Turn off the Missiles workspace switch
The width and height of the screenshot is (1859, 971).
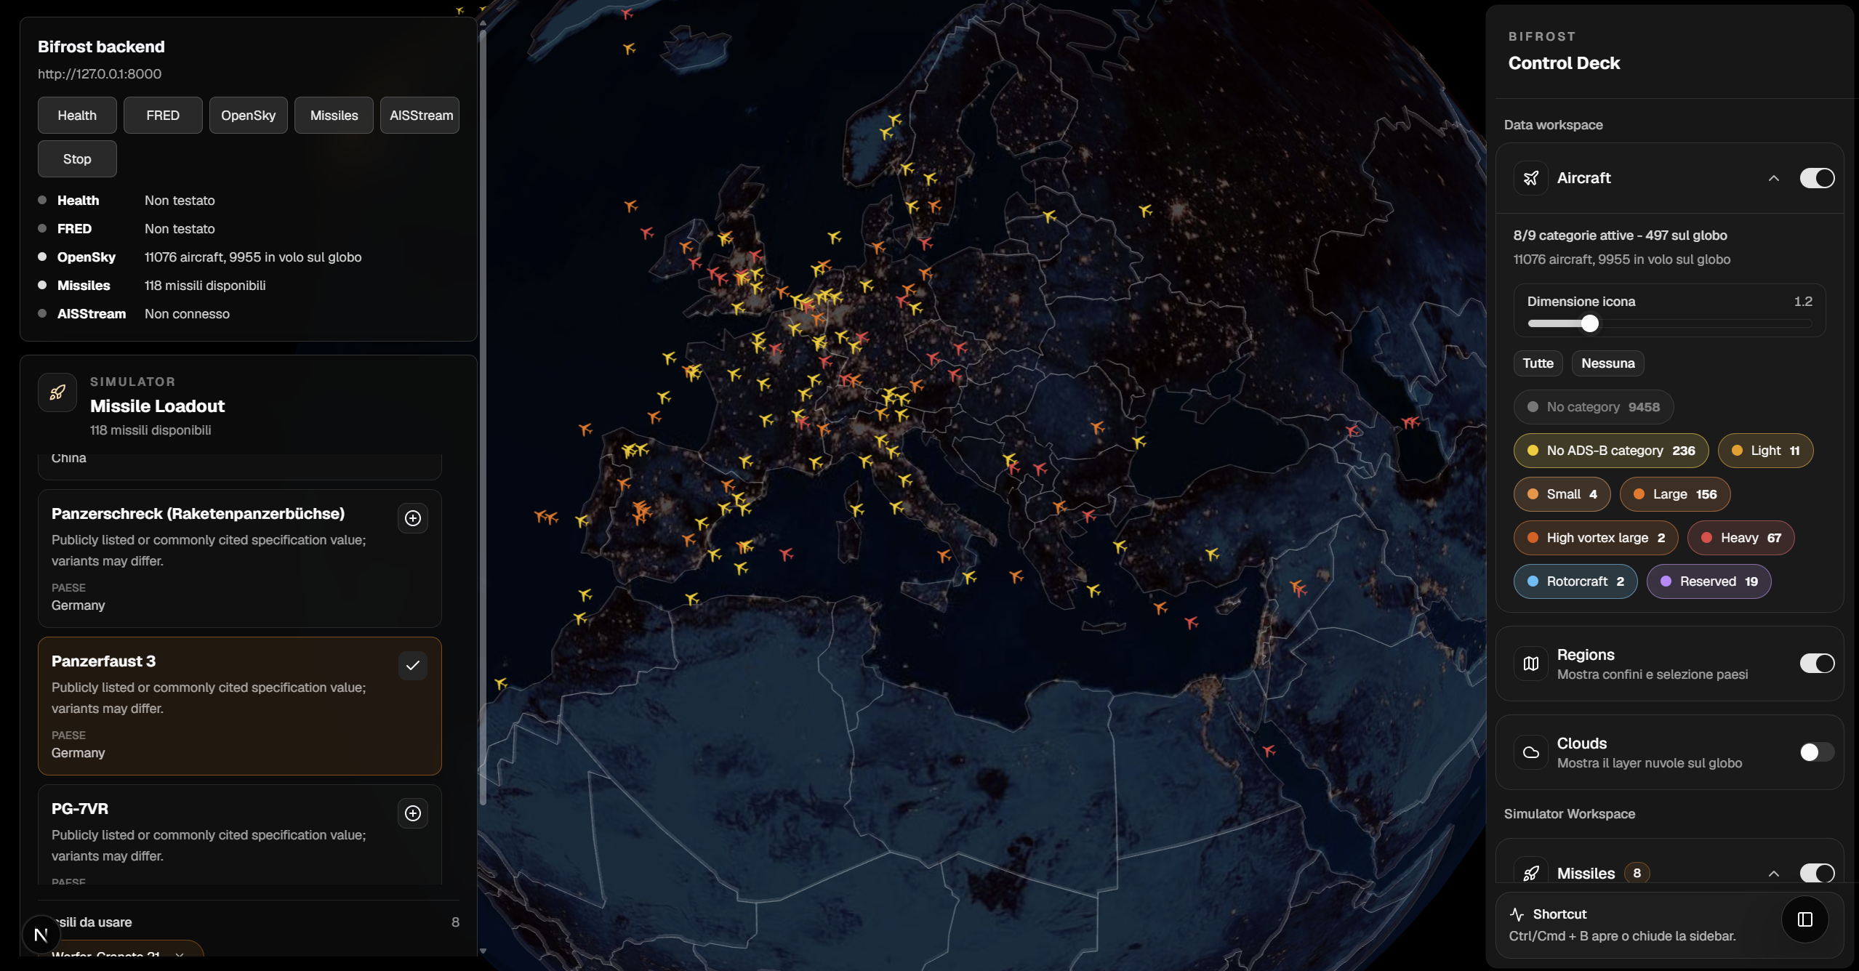pyautogui.click(x=1817, y=873)
